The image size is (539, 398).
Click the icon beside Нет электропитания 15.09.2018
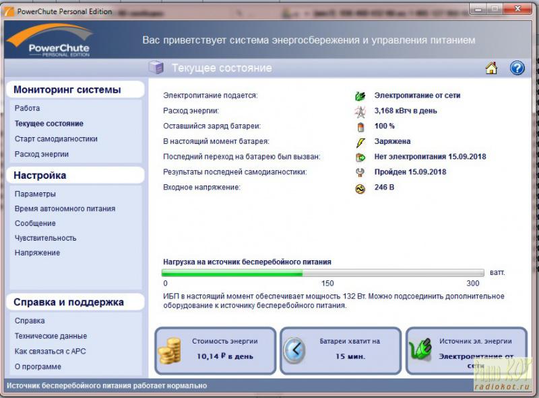click(x=360, y=157)
